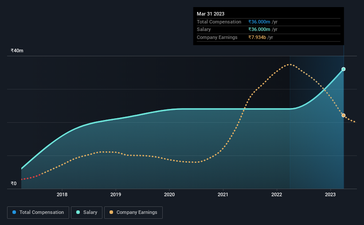Click the Mar 31 2023 tooltip title
Image resolution: width=364 pixels, height=225 pixels.
[211, 14]
